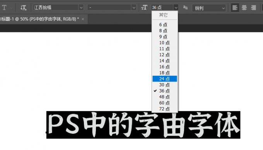Select 60 点 font size
Viewport: 263px width, 150px height.
165,103
